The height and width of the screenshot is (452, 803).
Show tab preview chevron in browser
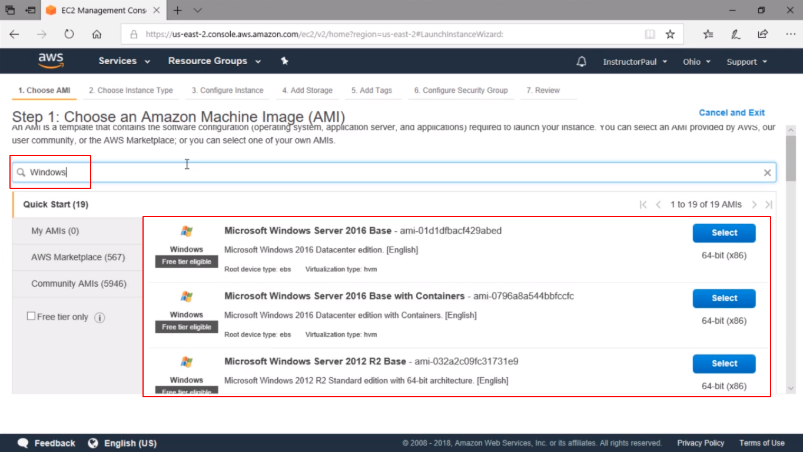[x=198, y=10]
